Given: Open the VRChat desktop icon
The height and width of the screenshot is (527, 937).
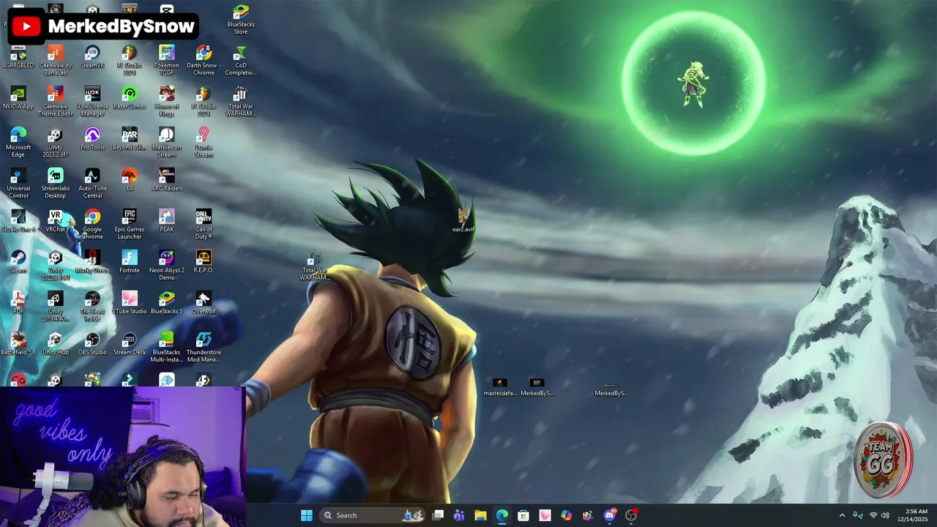Looking at the screenshot, I should (56, 222).
